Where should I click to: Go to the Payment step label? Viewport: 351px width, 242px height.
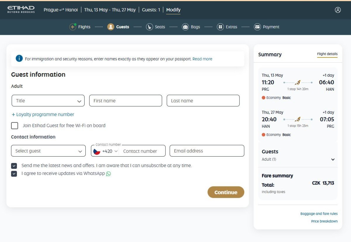(271, 27)
